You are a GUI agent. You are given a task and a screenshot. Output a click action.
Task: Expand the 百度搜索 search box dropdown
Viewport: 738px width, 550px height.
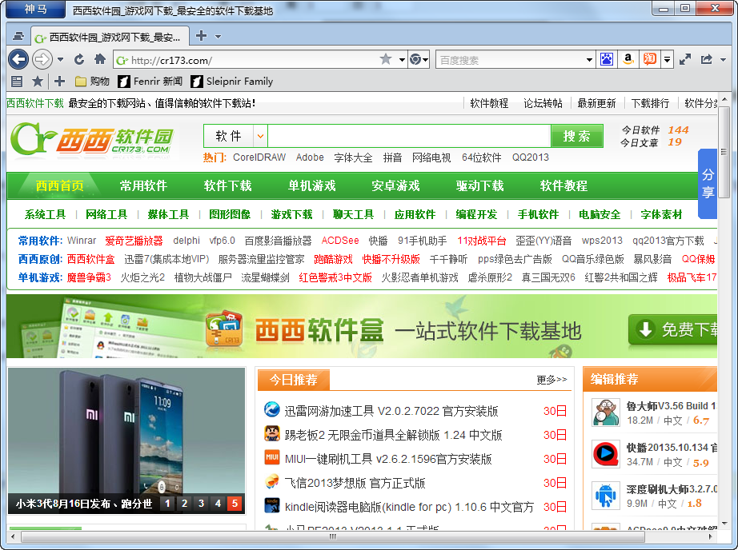[589, 60]
